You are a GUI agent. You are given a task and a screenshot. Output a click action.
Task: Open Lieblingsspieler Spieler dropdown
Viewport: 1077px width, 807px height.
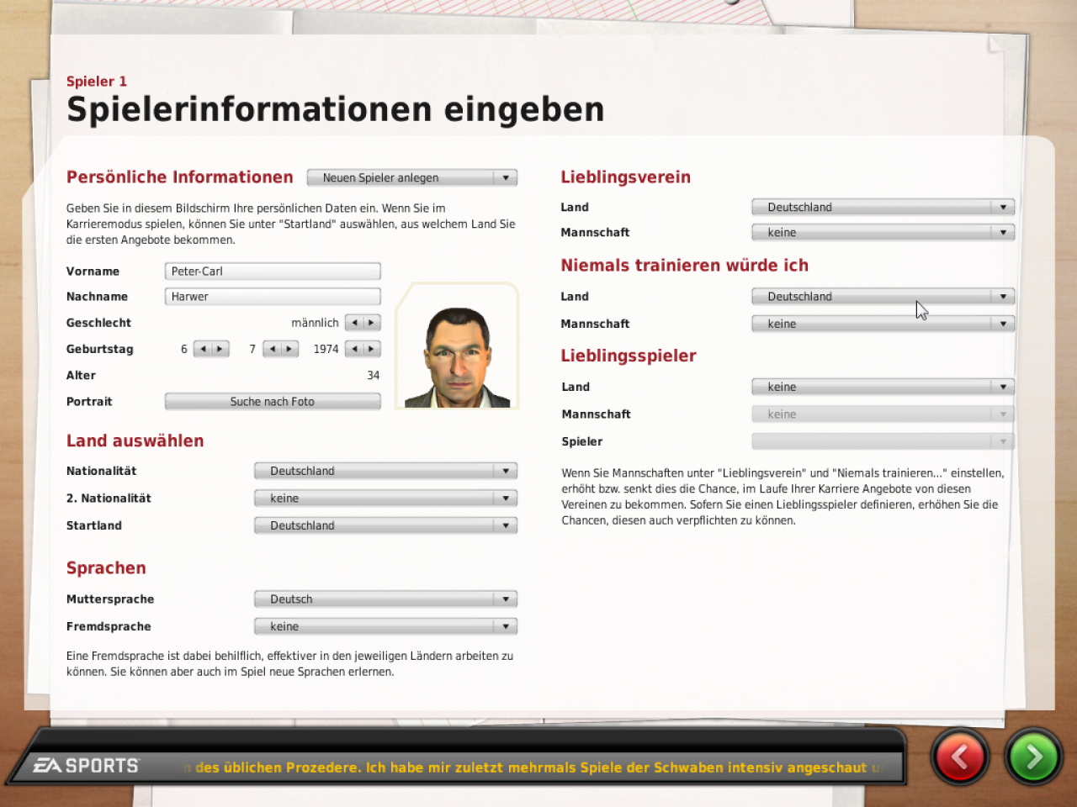click(883, 441)
